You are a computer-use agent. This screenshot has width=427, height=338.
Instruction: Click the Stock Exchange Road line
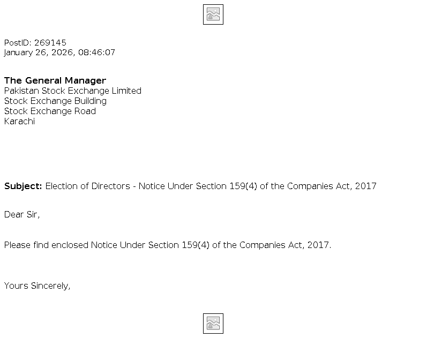(50, 111)
